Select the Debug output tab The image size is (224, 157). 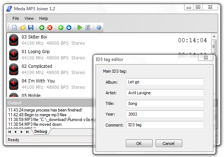coord(41,131)
